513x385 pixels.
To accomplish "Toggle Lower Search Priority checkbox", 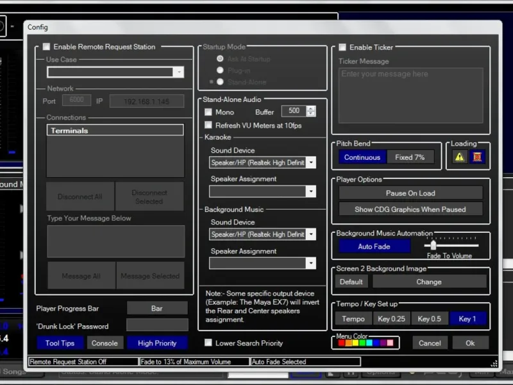I will (x=208, y=343).
